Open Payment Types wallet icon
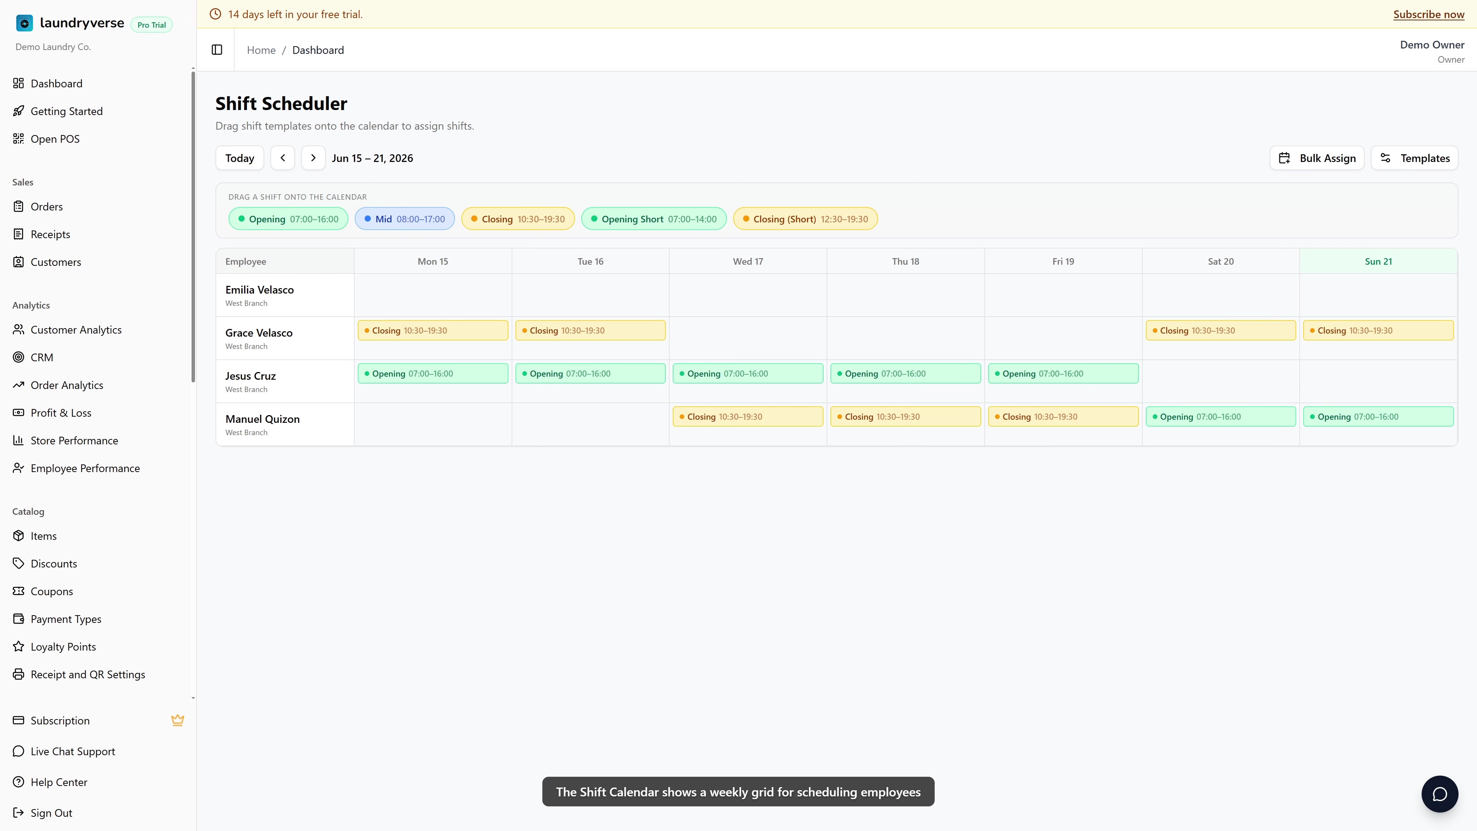This screenshot has height=831, width=1477. (x=18, y=619)
